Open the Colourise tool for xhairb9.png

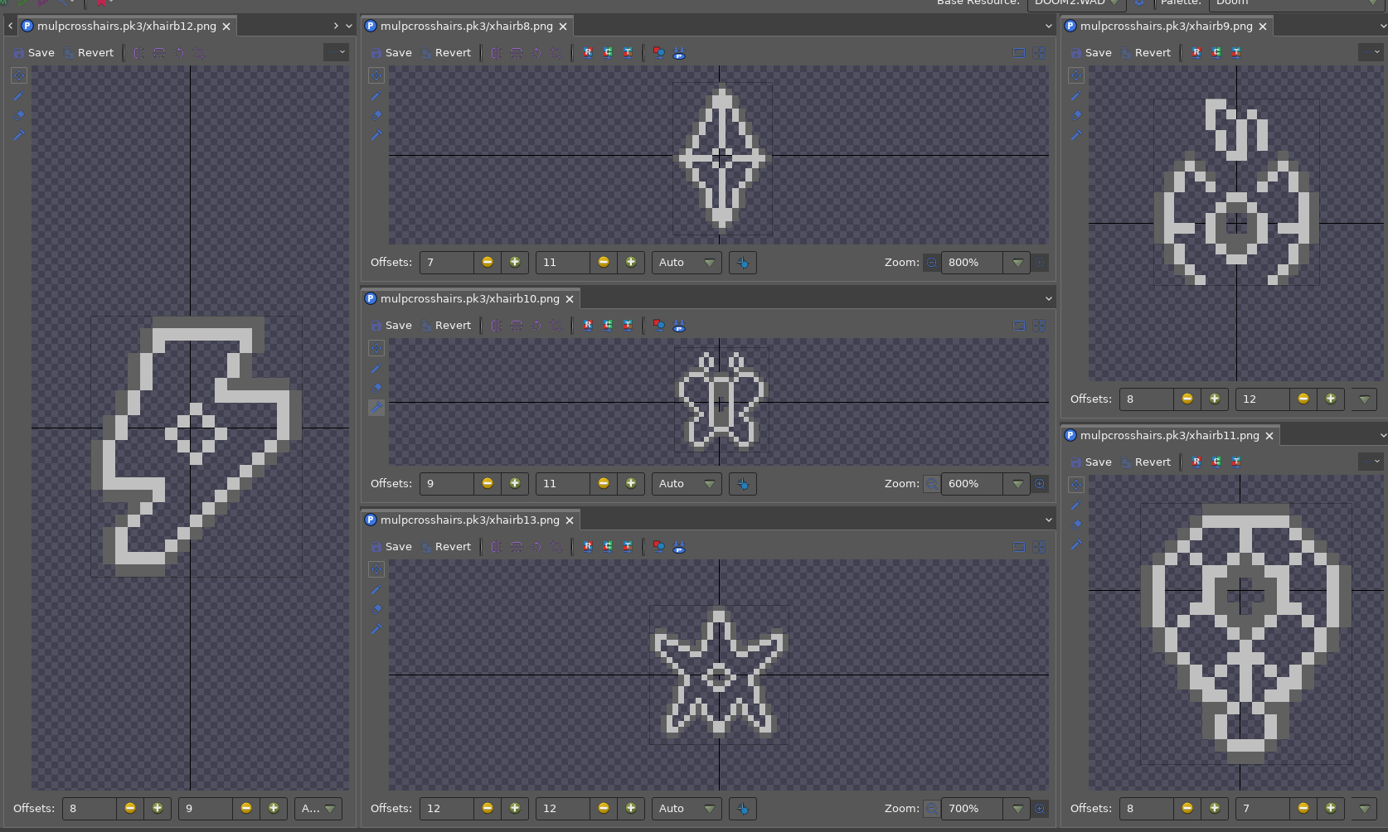click(x=1216, y=53)
